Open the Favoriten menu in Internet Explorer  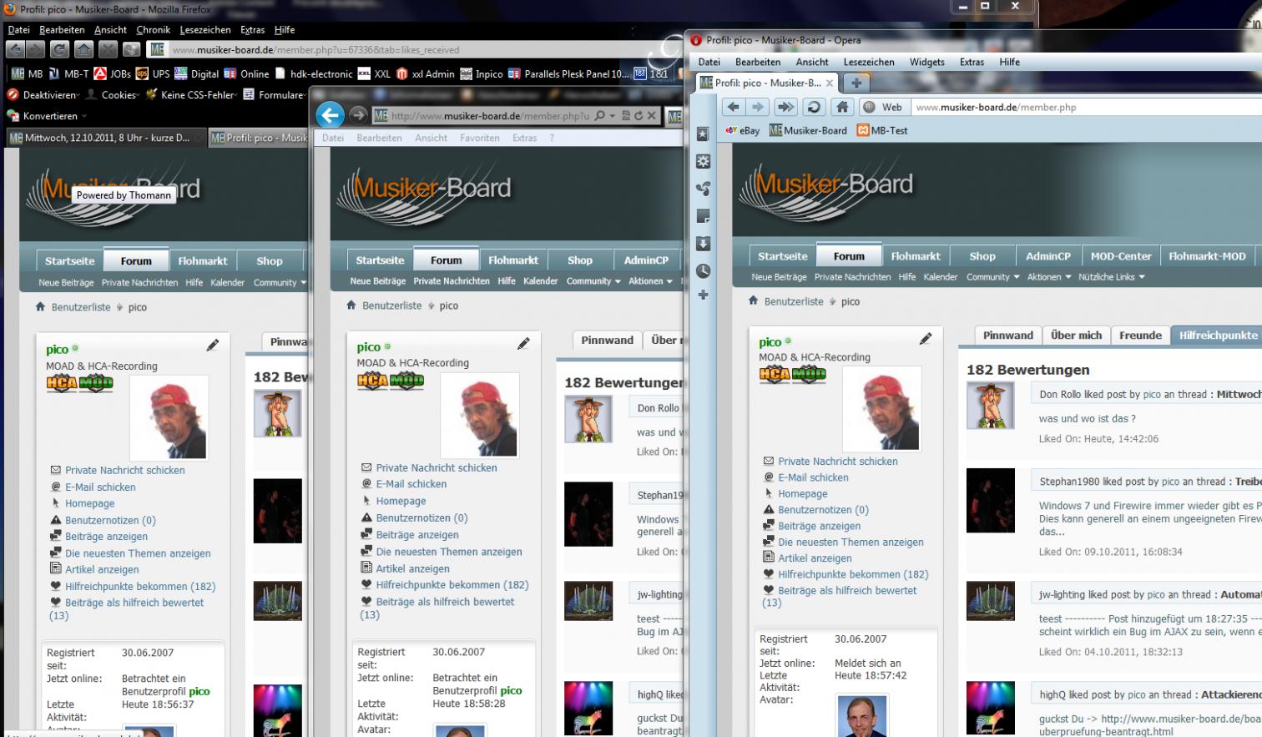pyautogui.click(x=480, y=138)
